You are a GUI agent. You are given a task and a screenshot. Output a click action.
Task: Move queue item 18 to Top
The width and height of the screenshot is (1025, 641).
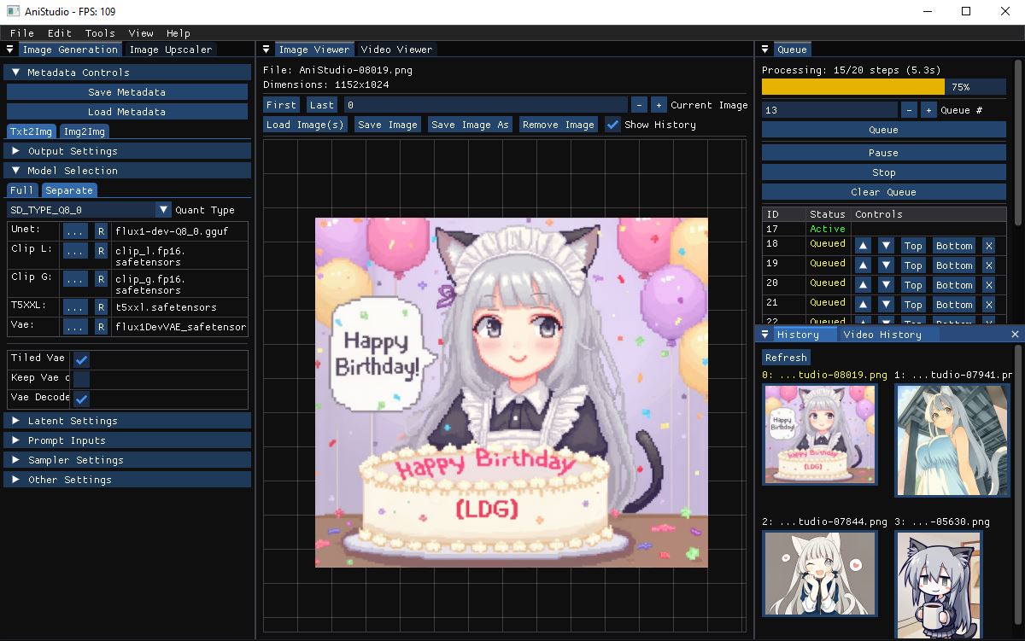tap(913, 246)
